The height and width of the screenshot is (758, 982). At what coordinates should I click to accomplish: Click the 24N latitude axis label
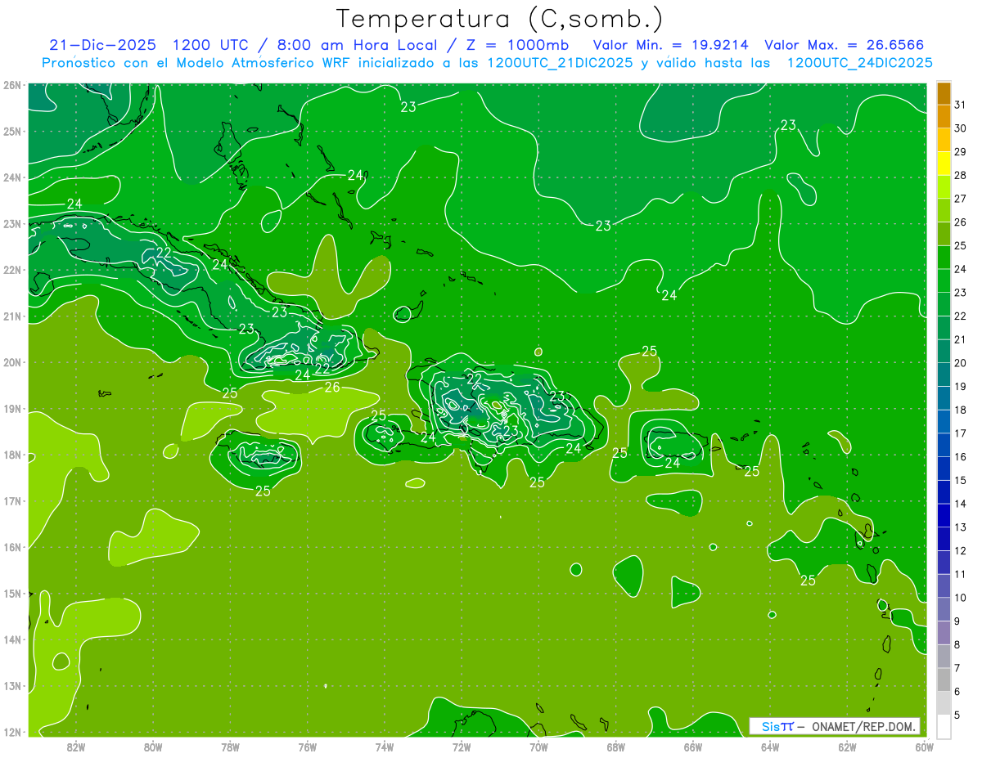(x=12, y=177)
